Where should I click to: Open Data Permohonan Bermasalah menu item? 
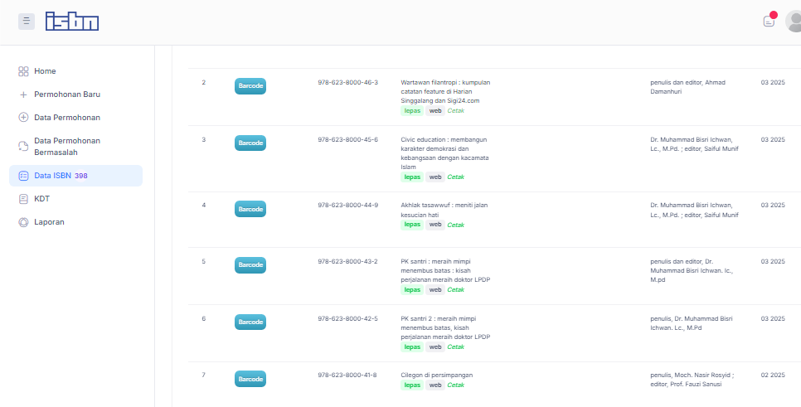[x=66, y=147]
